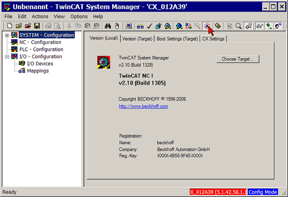Click the Copy toolbar icon
Image resolution: width=288 pixels, height=197 pixels.
[79, 26]
